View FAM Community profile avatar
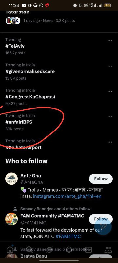The height and width of the screenshot is (263, 118). 11,219
